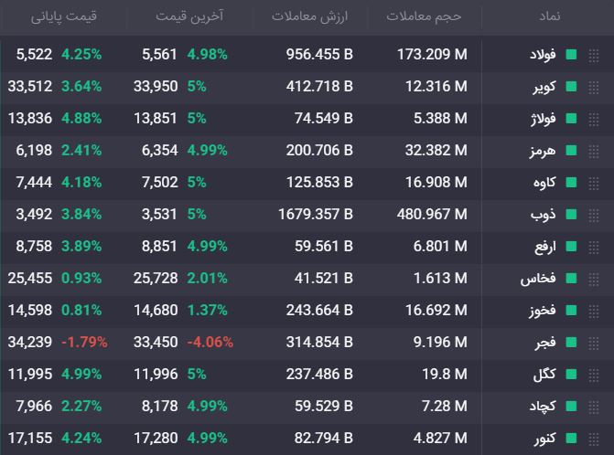Click the drag handle icon for فولاد row
Viewport: 614px width, 455px height.
point(594,56)
